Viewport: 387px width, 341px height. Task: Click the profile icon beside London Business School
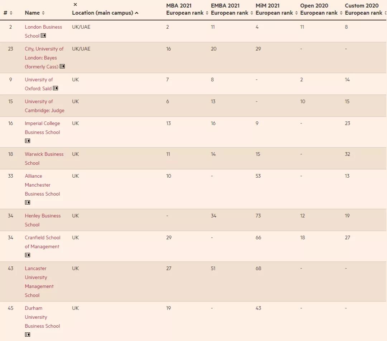pos(43,36)
